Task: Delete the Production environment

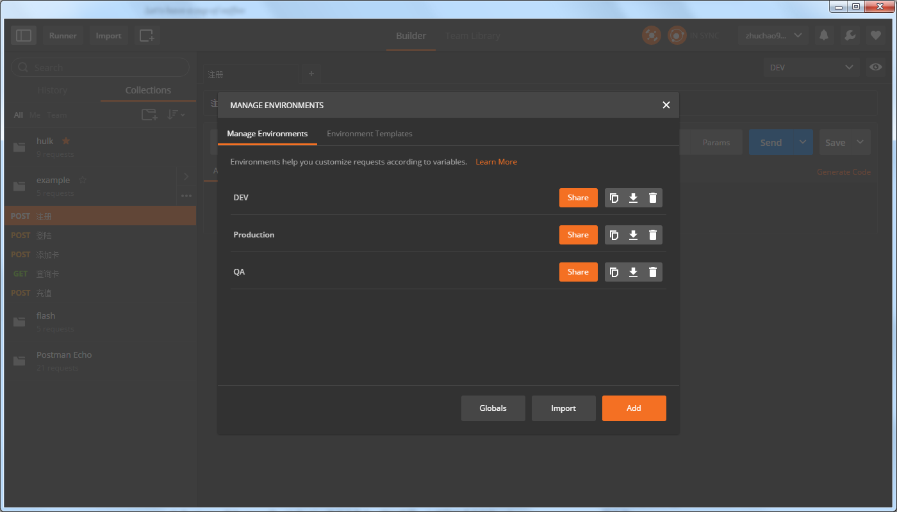Action: tap(653, 235)
